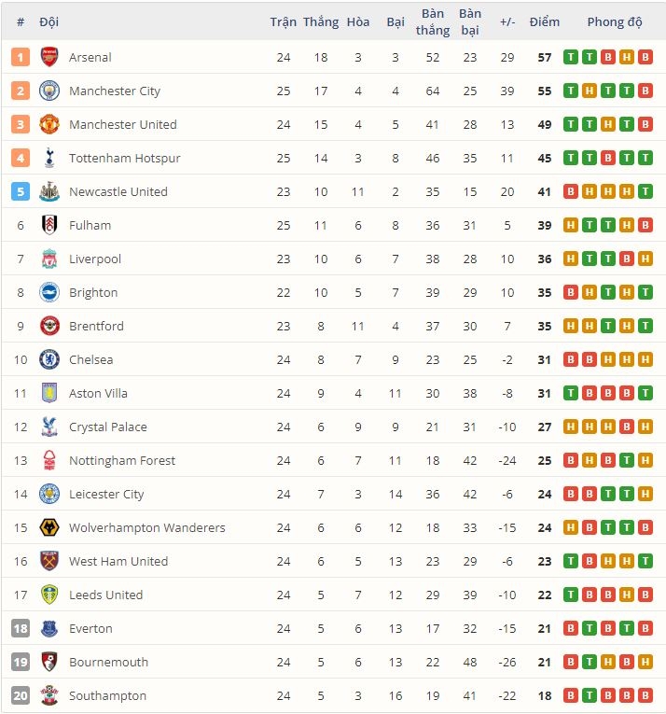Screen dimensions: 666x714
Task: Click Newcastle United's first red B form badge
Action: [571, 191]
